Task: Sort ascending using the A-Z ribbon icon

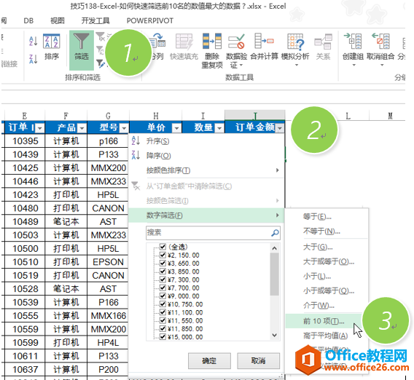Action: 34,41
